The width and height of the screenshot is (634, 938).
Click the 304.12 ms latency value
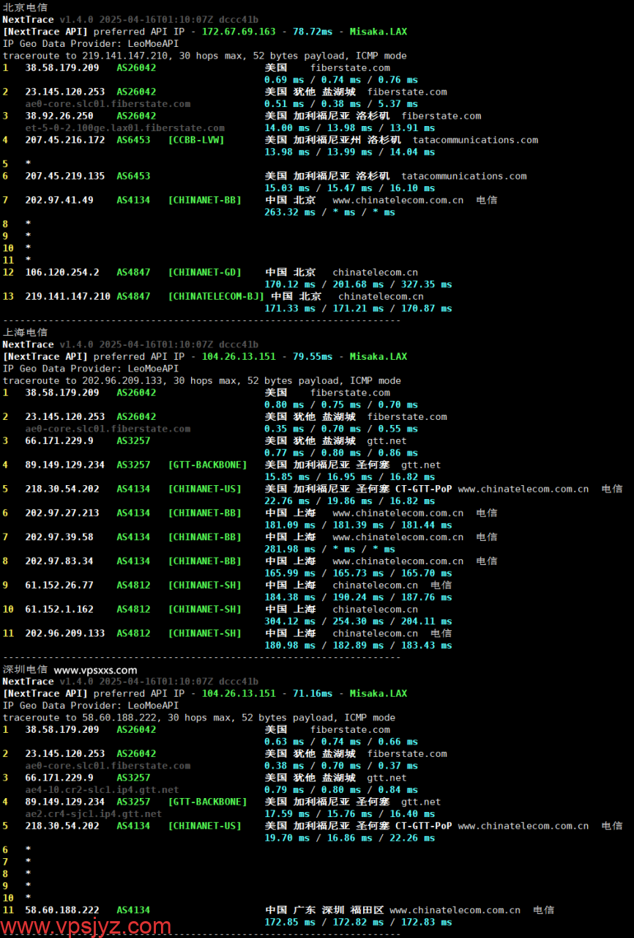pos(290,621)
